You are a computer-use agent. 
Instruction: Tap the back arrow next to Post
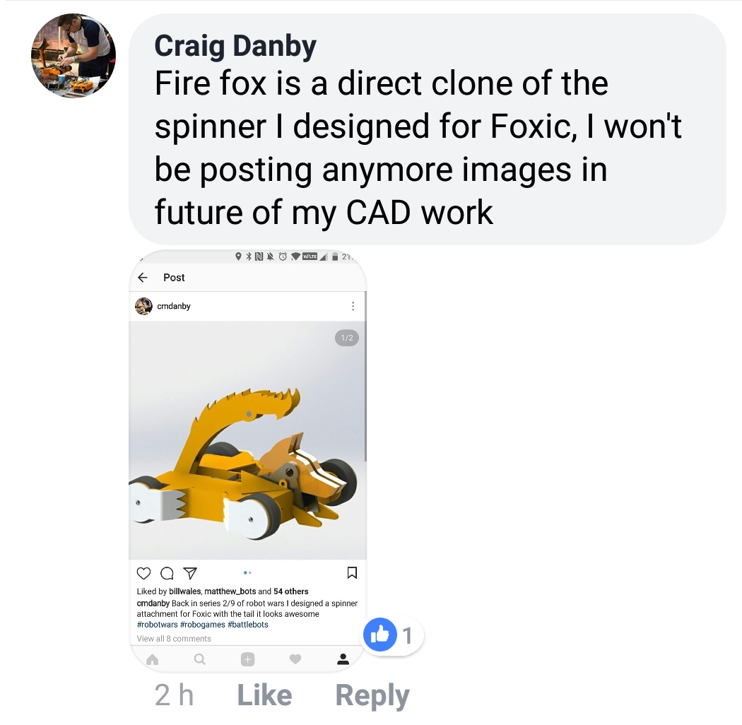(143, 277)
